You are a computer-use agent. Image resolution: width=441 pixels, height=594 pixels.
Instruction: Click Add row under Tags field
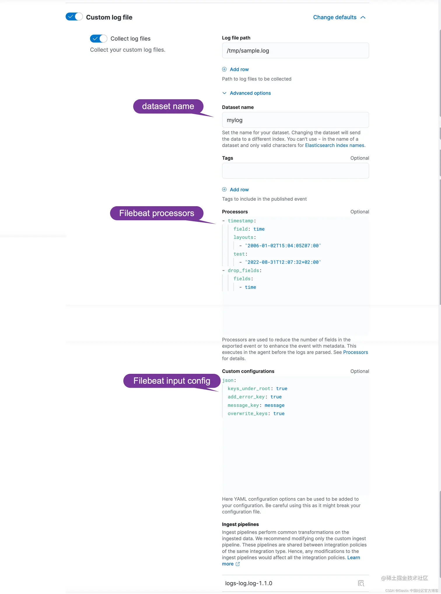[x=239, y=190]
